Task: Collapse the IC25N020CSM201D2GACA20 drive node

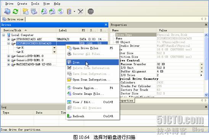Action: [x=8, y=43]
